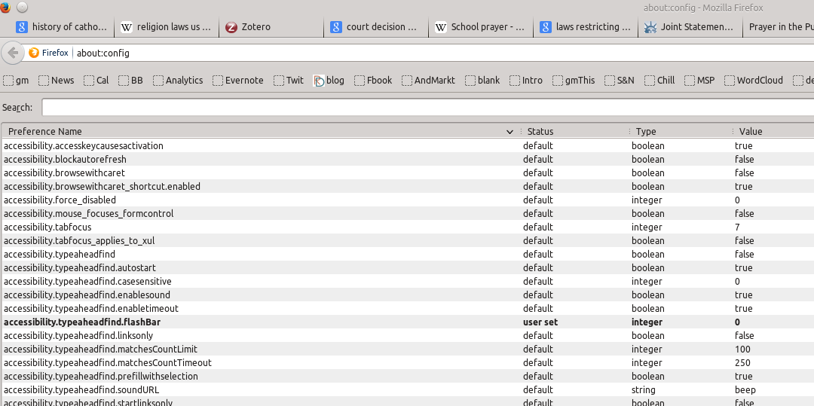814x406 pixels.
Task: Open the Analytics bookmark
Action: [x=178, y=81]
